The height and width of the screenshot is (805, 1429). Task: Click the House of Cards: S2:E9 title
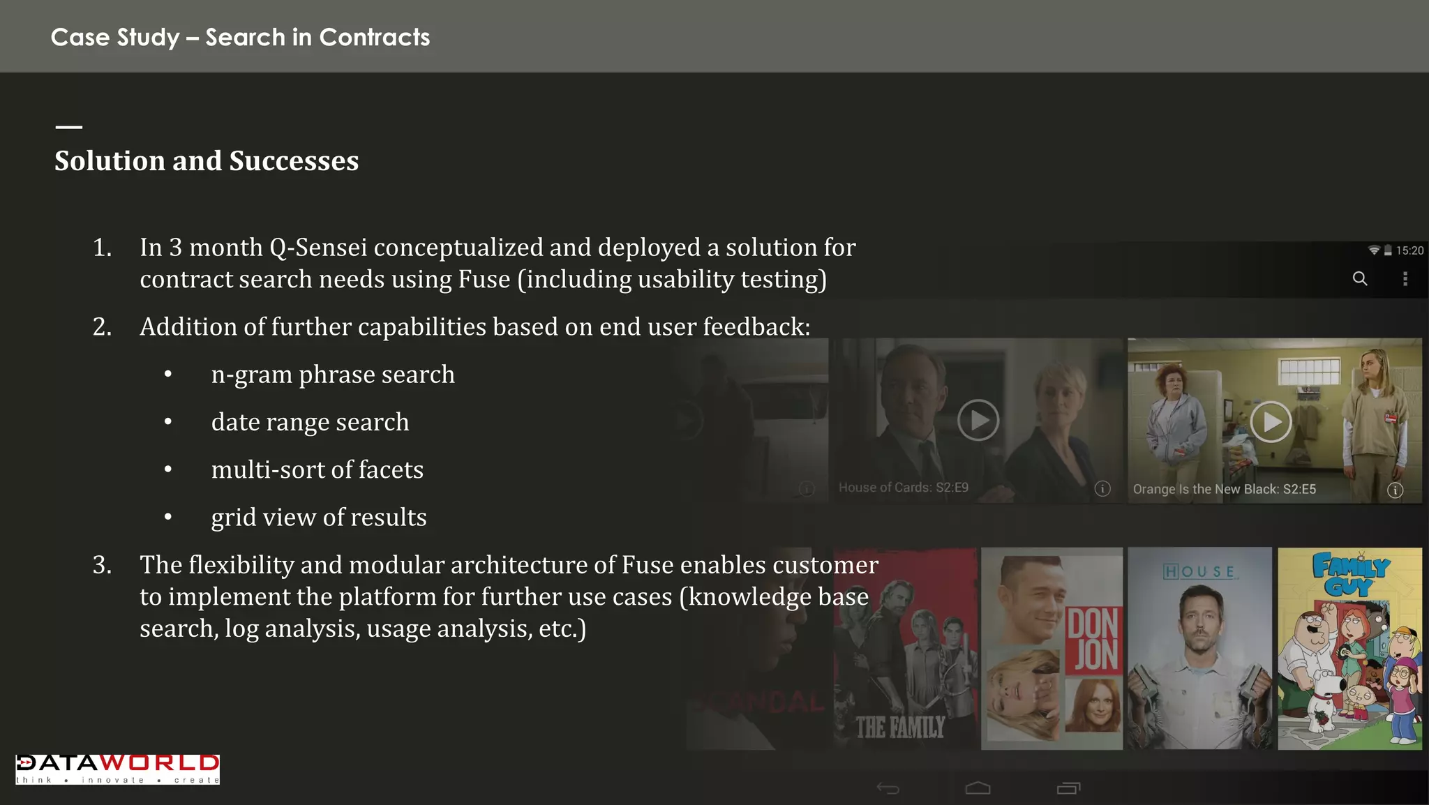[903, 488]
